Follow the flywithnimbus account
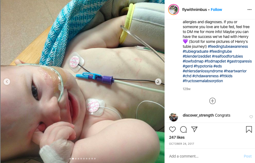Viewport: 255px width, 163px height. click(216, 10)
